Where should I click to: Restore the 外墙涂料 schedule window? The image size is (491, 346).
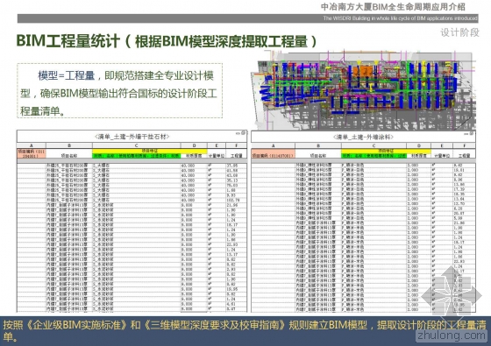click(472, 133)
